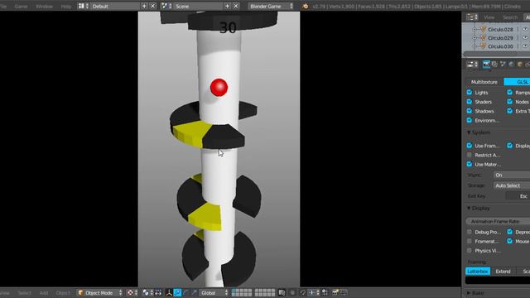530x298 pixels.
Task: Collapse the Circulo.029 tree item
Action: pos(475,38)
